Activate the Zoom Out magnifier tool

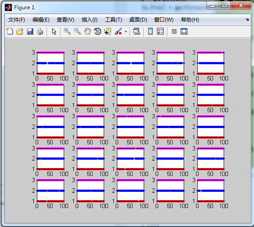click(77, 31)
